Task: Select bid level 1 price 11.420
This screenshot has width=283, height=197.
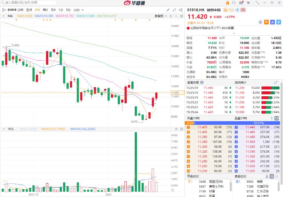Action: click(x=203, y=127)
